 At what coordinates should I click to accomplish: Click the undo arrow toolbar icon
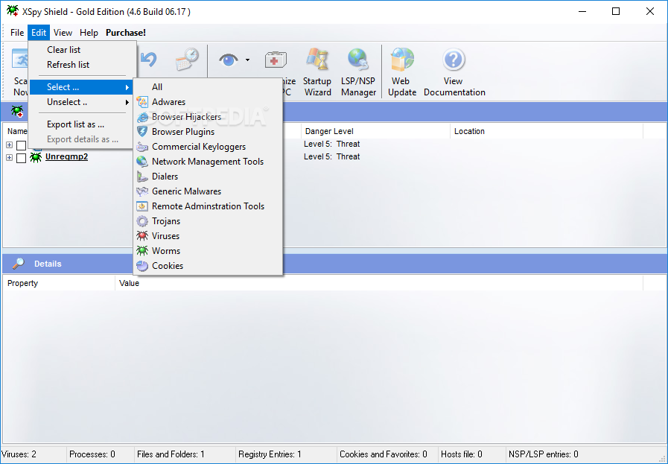pyautogui.click(x=149, y=60)
